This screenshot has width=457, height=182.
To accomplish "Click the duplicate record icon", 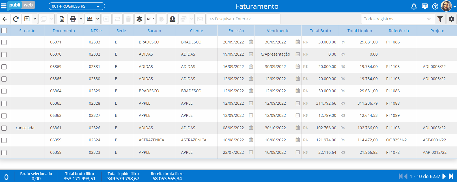I will [x=44, y=19].
